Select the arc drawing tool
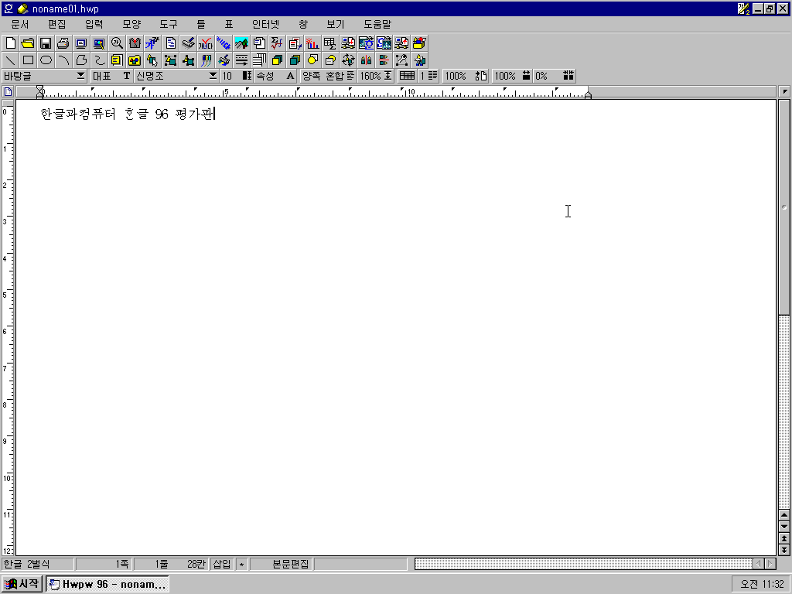 pyautogui.click(x=63, y=60)
